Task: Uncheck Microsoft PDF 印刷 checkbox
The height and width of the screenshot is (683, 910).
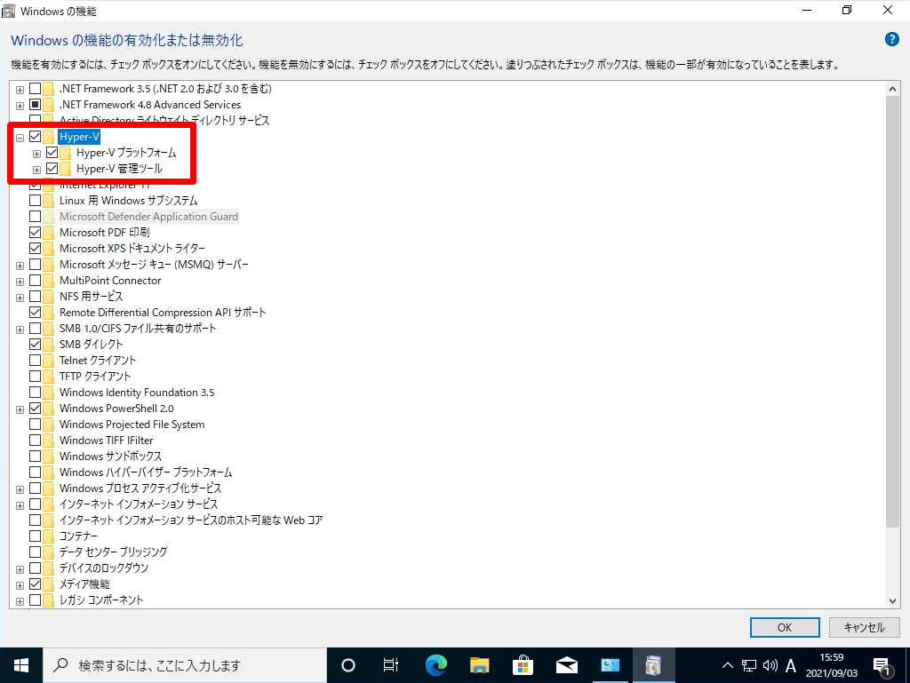Action: [x=35, y=233]
